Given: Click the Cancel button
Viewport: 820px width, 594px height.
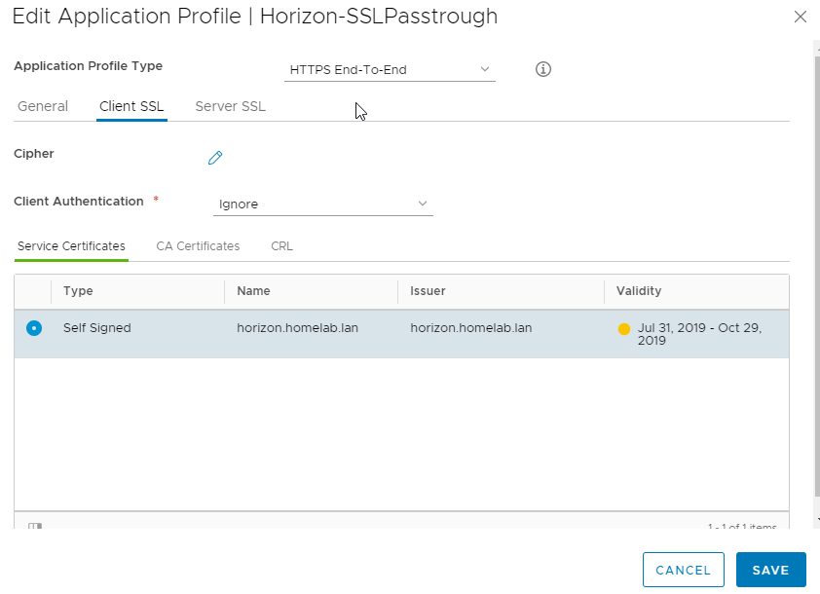Looking at the screenshot, I should tap(683, 570).
